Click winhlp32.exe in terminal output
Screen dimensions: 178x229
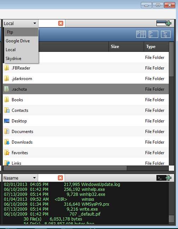pyautogui.click(x=93, y=194)
